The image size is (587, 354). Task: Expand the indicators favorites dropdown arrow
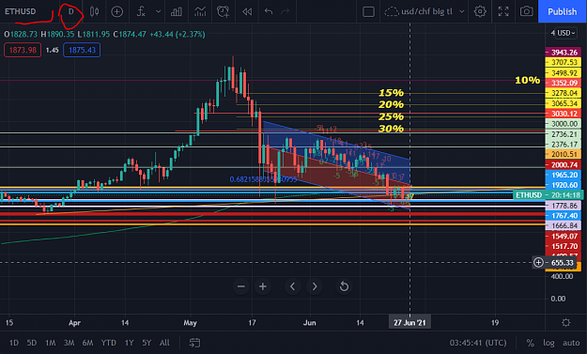point(159,11)
